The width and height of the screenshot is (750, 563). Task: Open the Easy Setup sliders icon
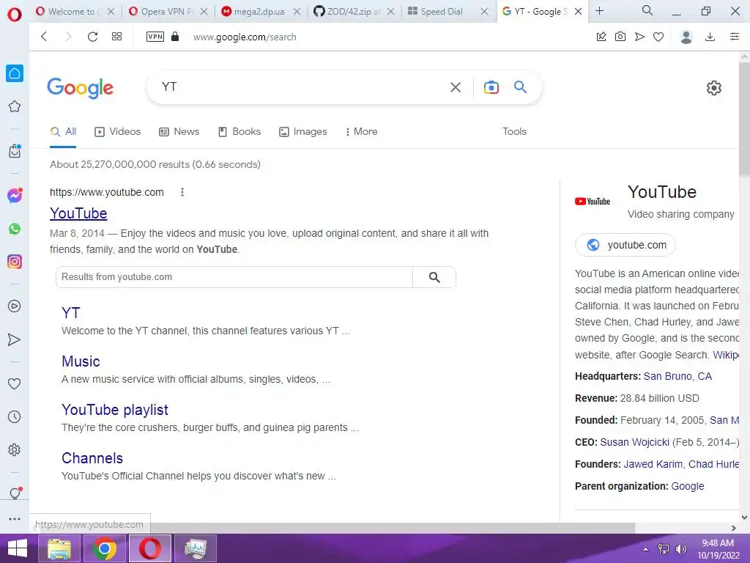pyautogui.click(x=735, y=37)
